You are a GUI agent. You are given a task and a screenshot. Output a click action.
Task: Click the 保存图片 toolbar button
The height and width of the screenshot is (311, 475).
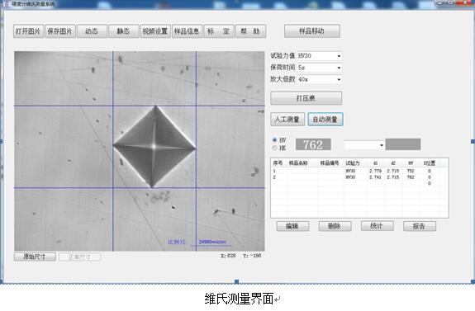[60, 31]
